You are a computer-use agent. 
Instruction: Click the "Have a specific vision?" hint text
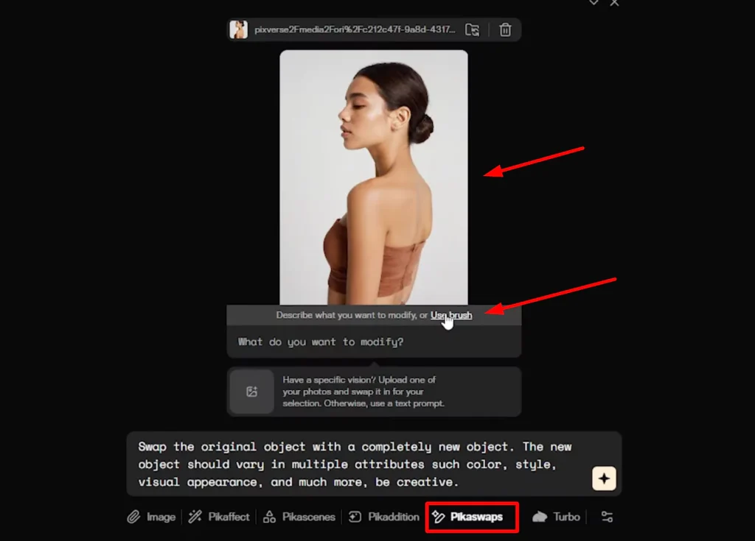point(363,392)
